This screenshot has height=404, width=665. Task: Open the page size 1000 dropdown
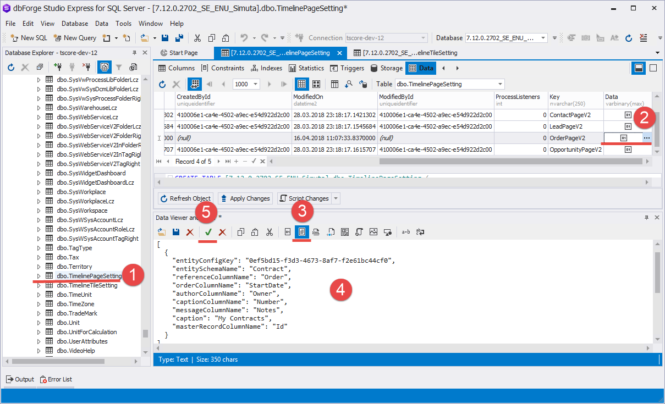pos(256,84)
